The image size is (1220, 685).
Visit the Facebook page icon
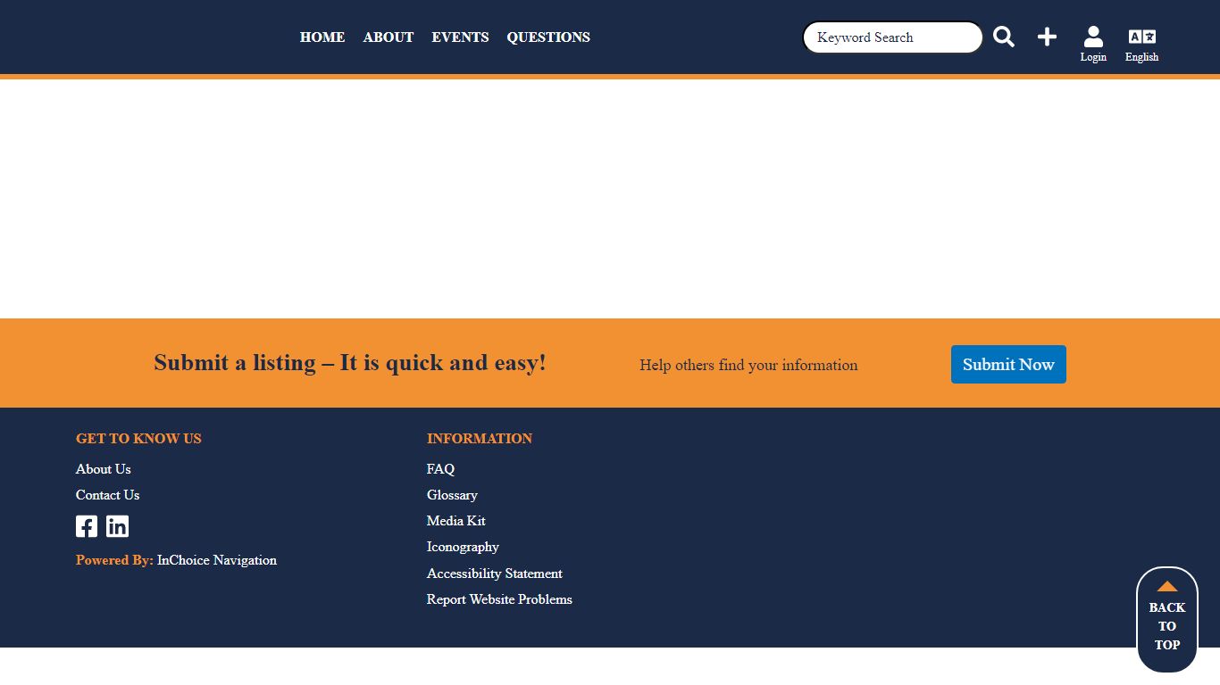[87, 526]
